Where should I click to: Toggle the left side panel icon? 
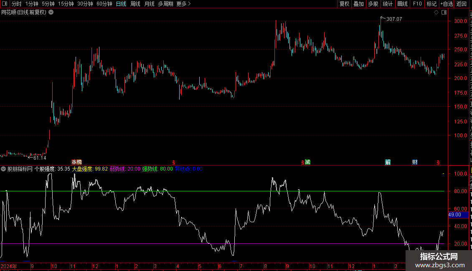[x=5, y=4]
